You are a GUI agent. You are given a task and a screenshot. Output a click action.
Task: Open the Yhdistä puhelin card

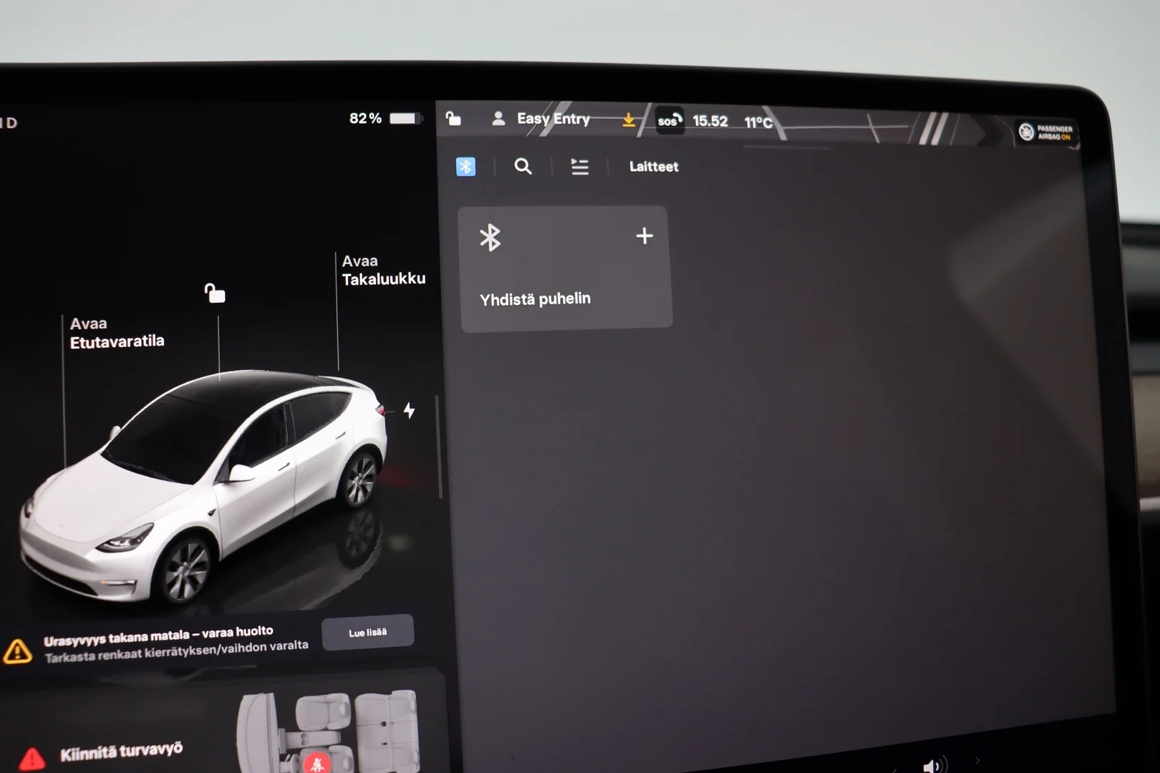565,268
